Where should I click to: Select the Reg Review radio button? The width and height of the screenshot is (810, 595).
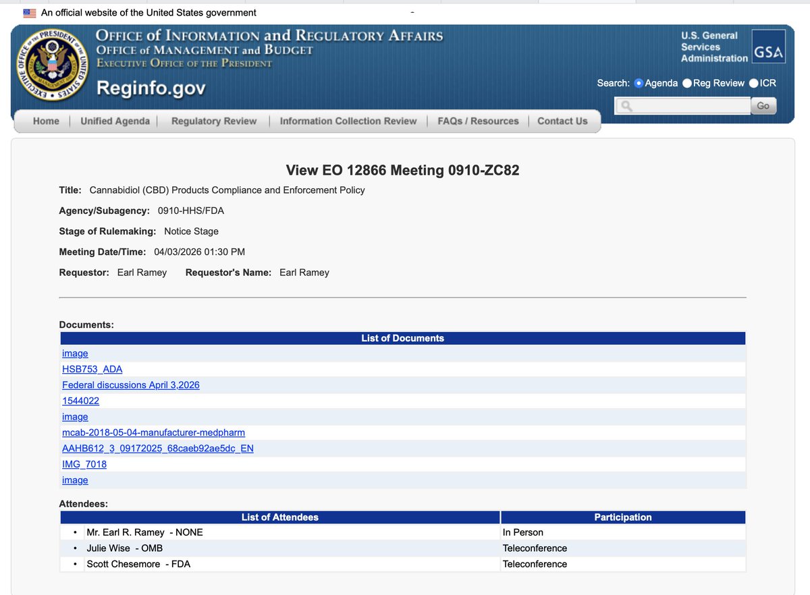(687, 83)
